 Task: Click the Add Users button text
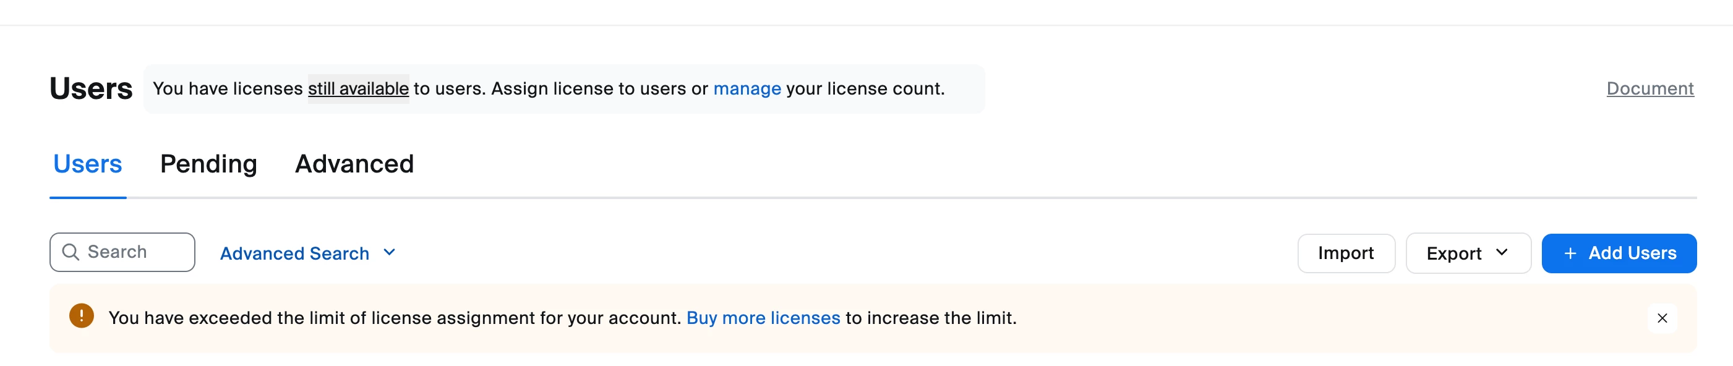(1632, 253)
